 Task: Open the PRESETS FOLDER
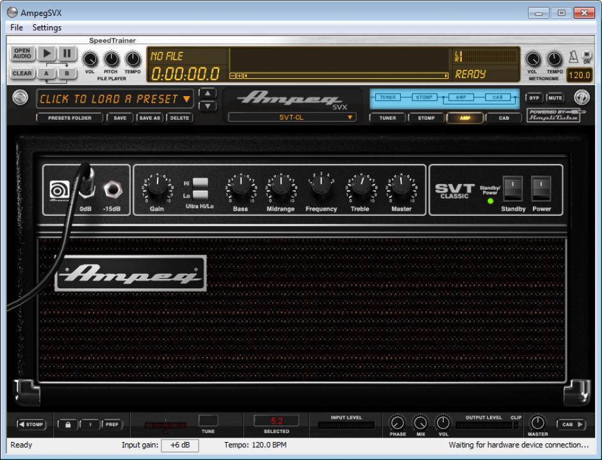[x=70, y=118]
